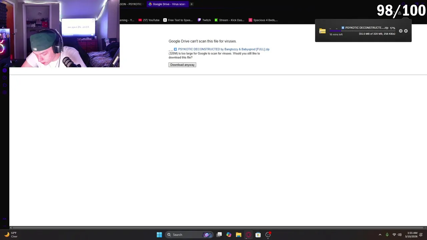Click the taskbar Search box

click(189, 235)
